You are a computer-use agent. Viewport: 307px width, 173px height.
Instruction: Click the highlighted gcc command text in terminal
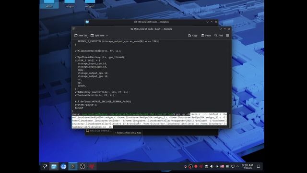coord(149,121)
